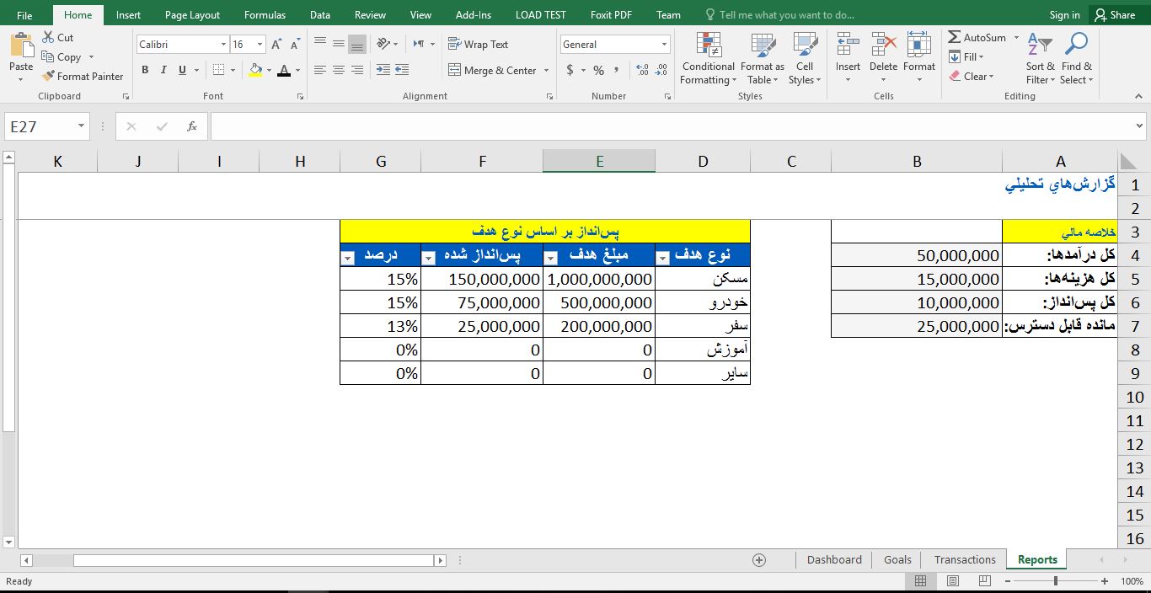
Task: Open the Page Layout ribbon tab
Action: [192, 15]
